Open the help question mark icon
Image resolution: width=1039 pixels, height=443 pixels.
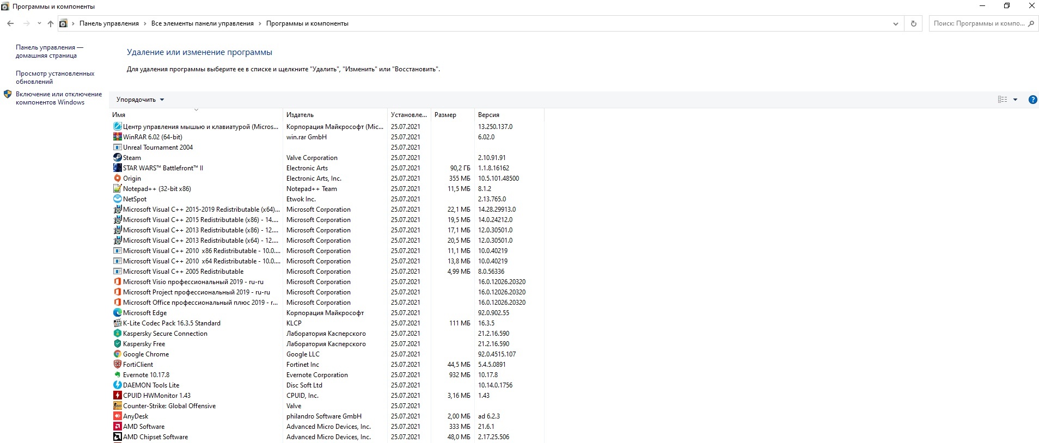point(1032,100)
